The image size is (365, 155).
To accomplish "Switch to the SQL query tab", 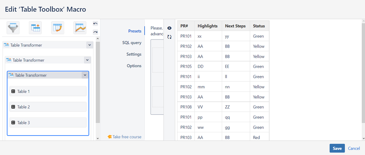I will (x=132, y=43).
